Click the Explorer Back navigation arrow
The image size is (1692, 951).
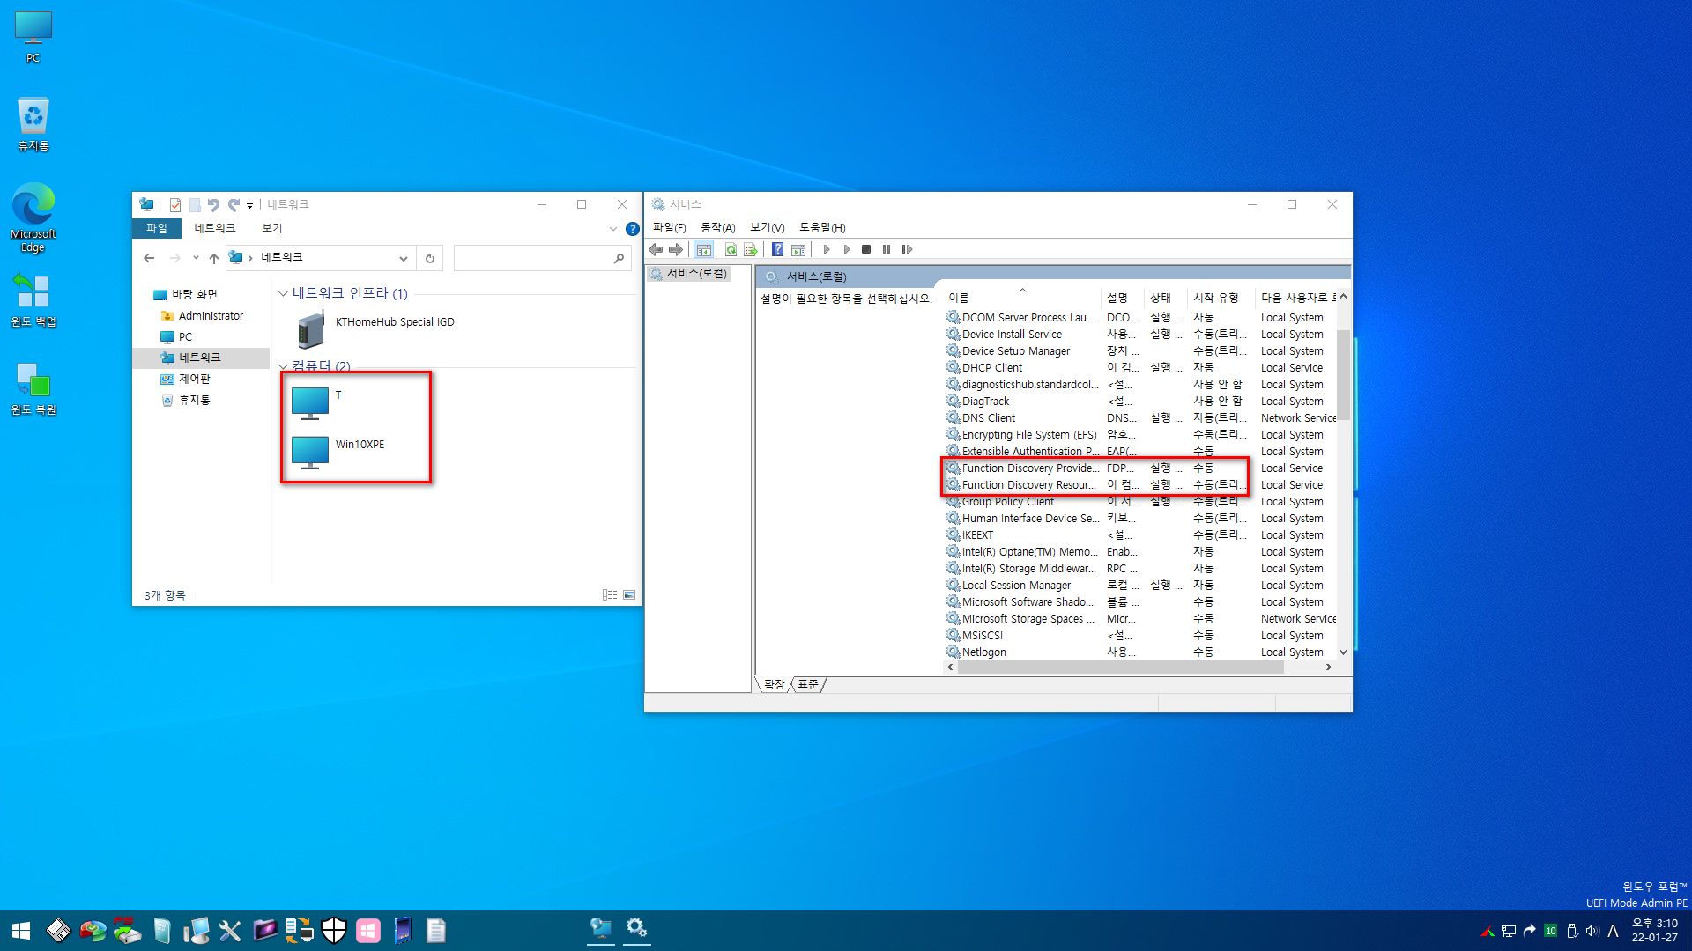149,258
